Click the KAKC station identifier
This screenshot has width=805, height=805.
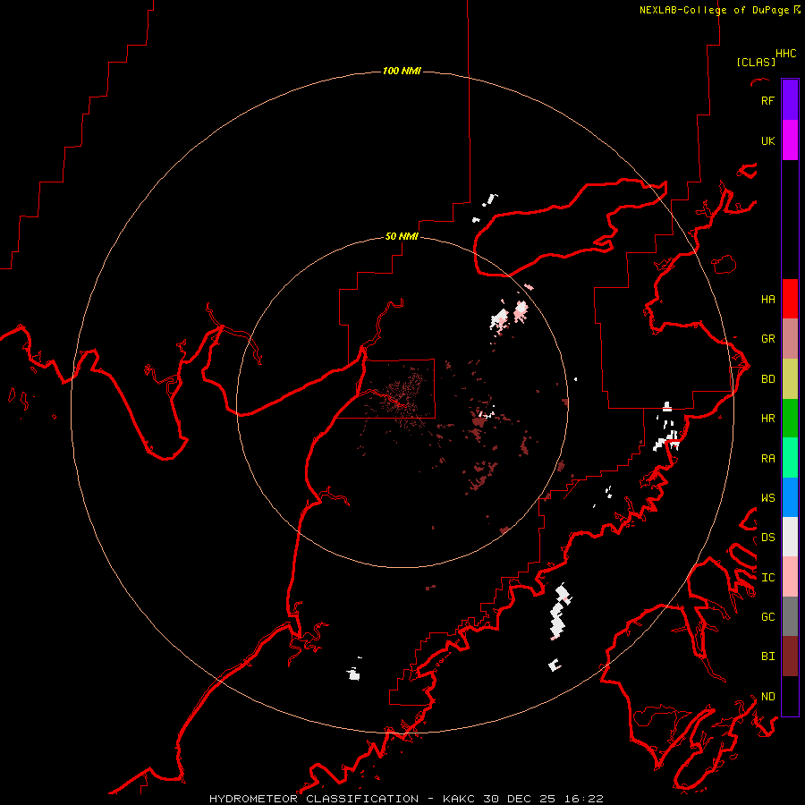(459, 799)
